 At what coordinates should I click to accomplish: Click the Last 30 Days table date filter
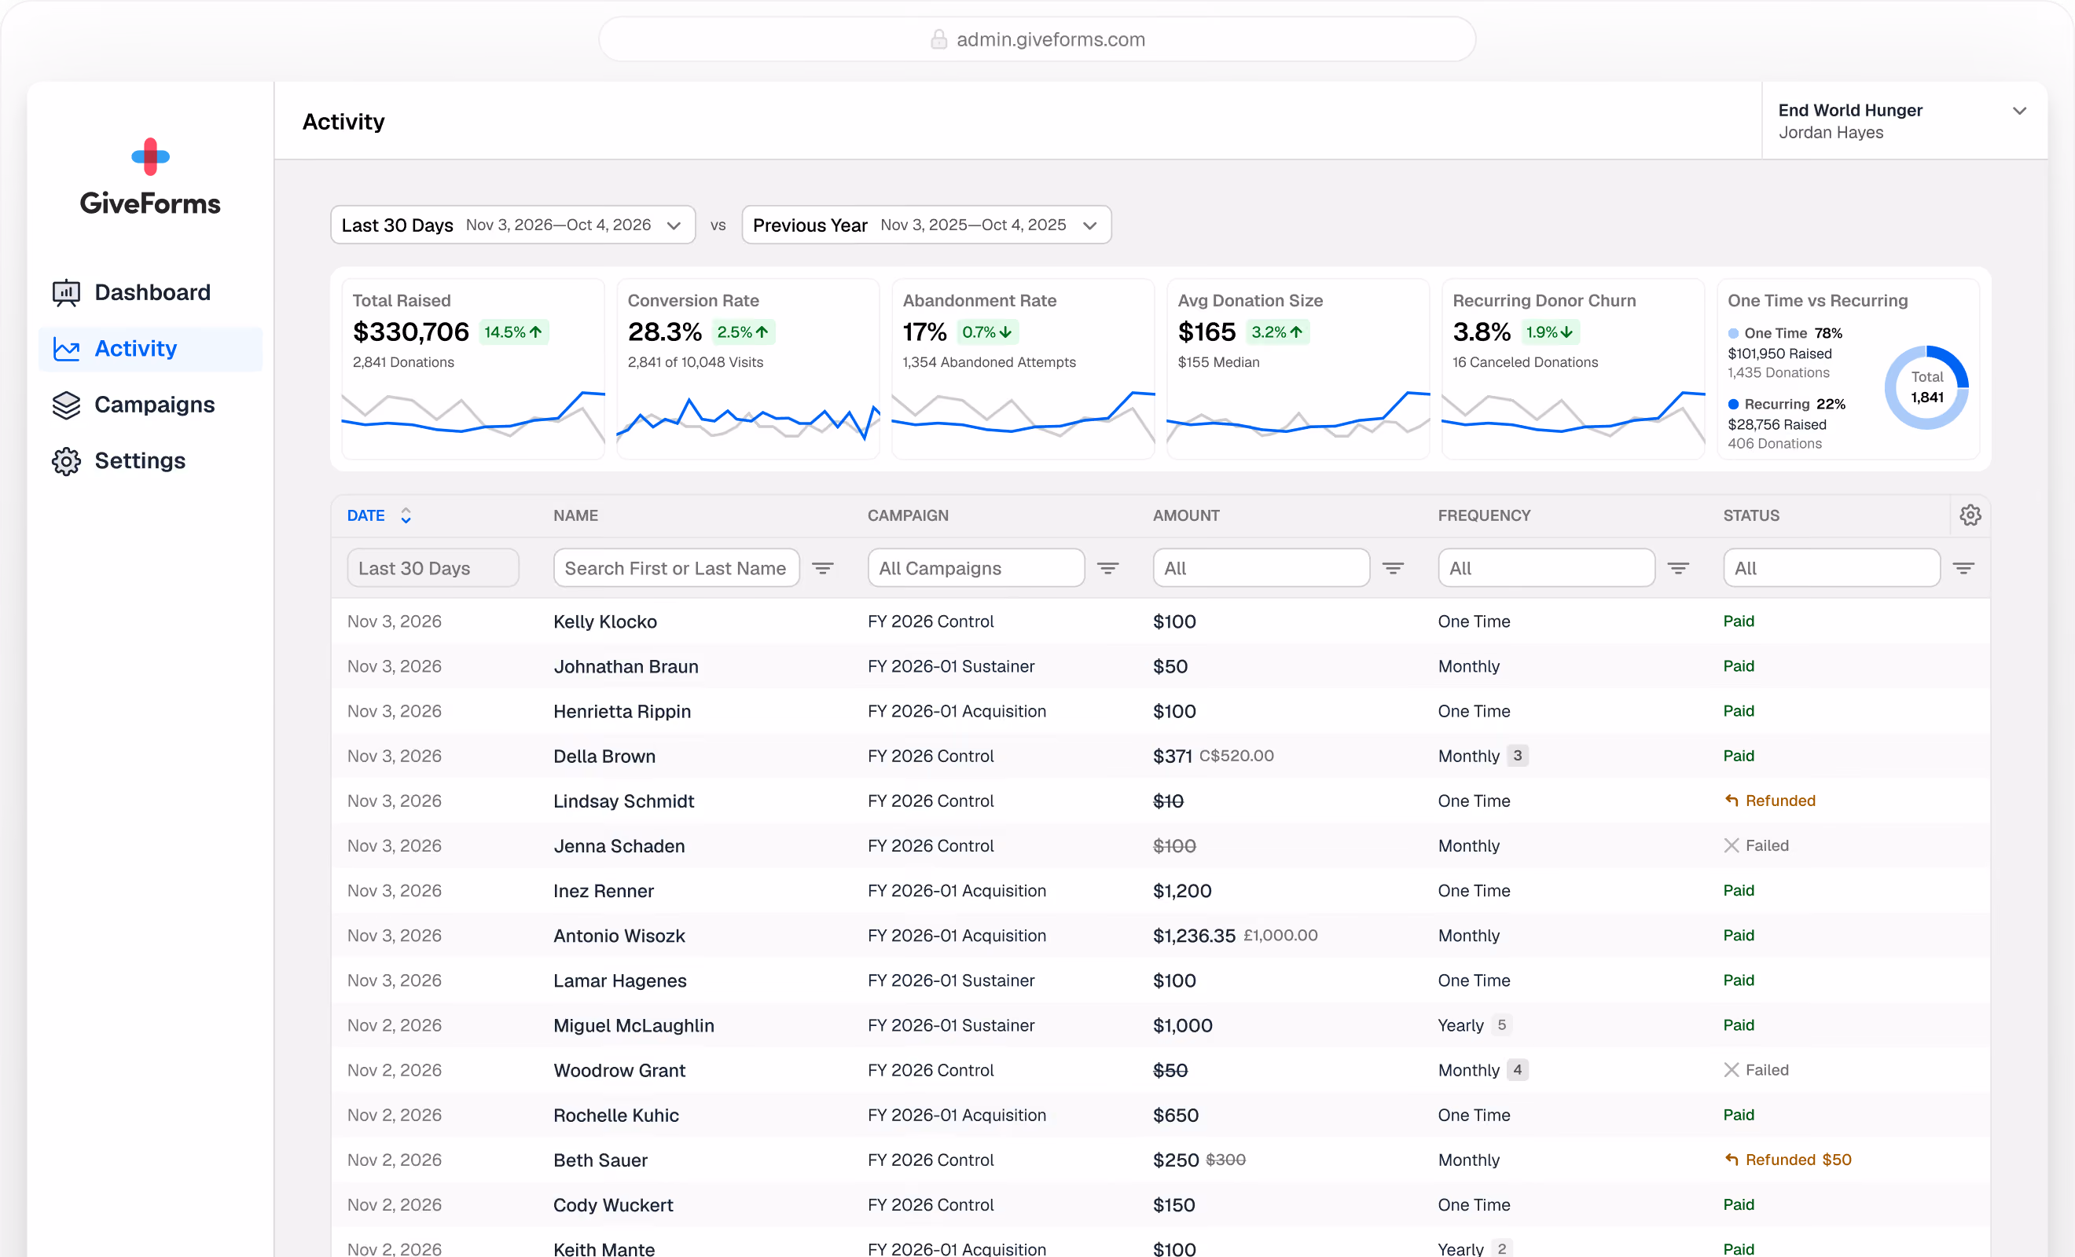coord(433,568)
